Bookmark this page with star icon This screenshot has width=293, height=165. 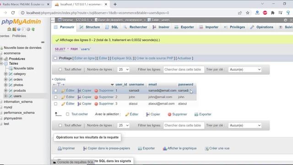pyautogui.click(x=248, y=13)
